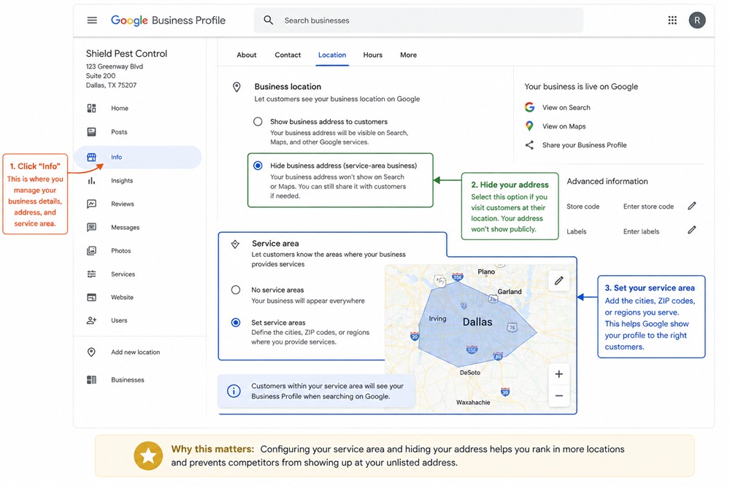Screen dimensions: 730x486
Task: Click Garland label on the map
Action: [510, 292]
